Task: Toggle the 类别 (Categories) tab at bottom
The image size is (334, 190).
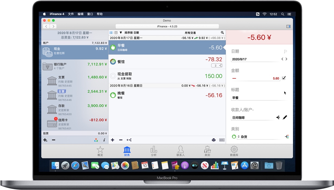Action: 207,151
